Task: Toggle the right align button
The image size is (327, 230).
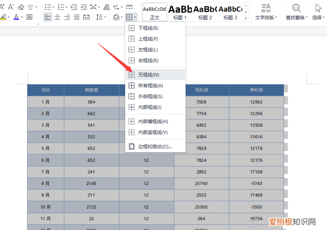Action: (x=67, y=17)
